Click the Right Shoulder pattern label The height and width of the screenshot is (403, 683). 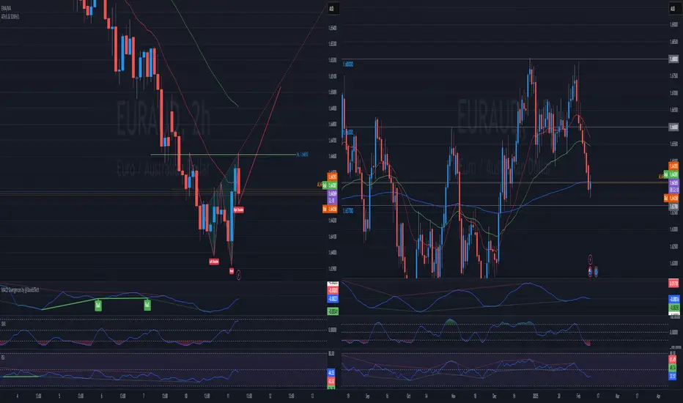[239, 210]
